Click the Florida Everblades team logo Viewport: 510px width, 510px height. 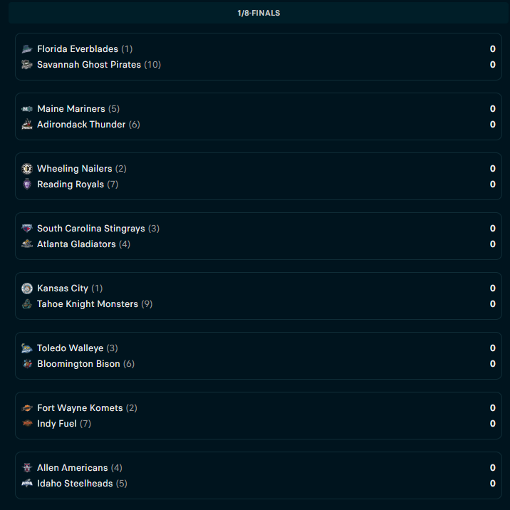(27, 49)
